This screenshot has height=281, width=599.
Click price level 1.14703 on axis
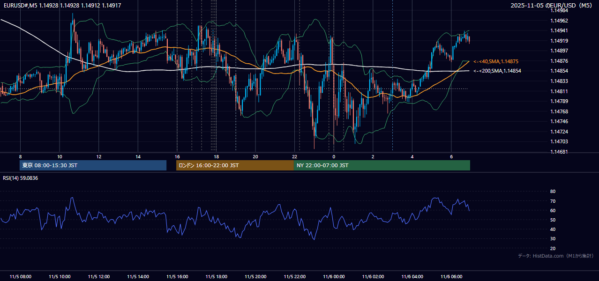559,141
